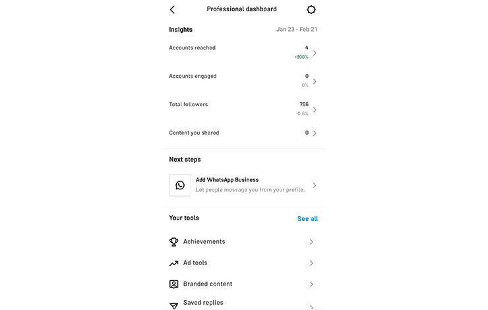Image resolution: width=488 pixels, height=310 pixels.
Task: Expand Accounts reached details chevron
Action: [x=315, y=53]
